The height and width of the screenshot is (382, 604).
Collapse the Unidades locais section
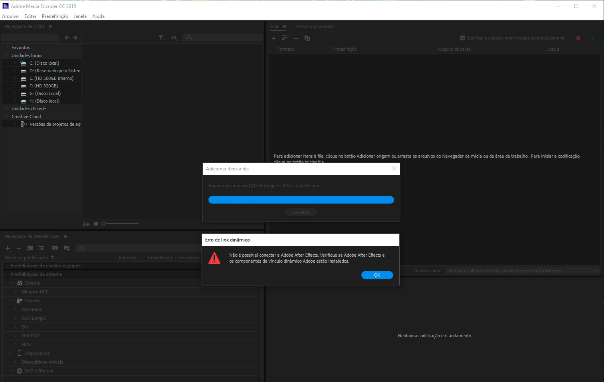point(6,55)
